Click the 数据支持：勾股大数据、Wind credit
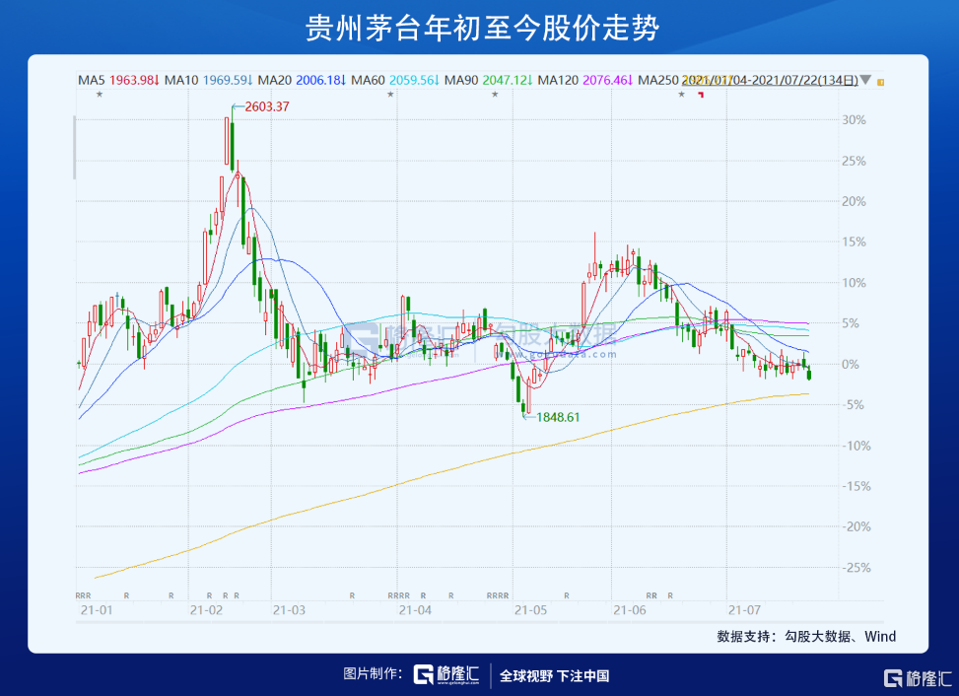Screen dimensions: 959x696 806,636
